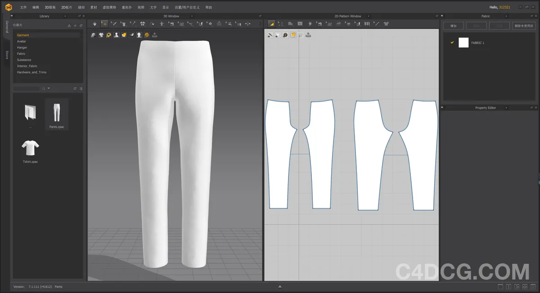Click the FABRIC 1 white color swatch
Viewport: 540px width, 293px height.
click(463, 42)
